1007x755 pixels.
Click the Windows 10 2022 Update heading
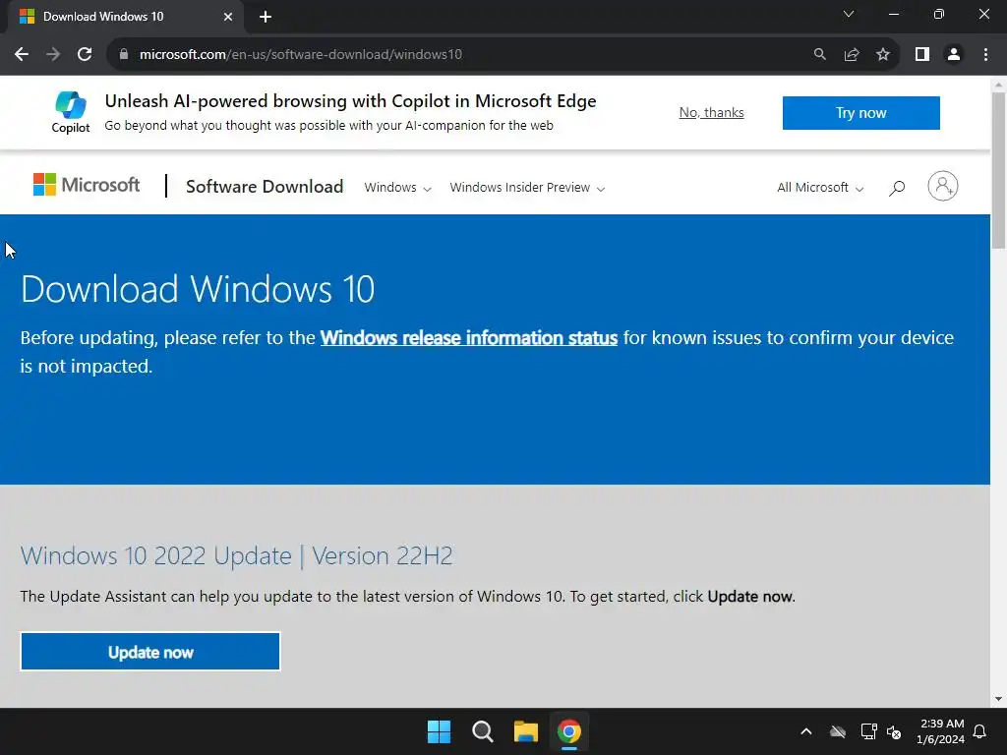[236, 555]
